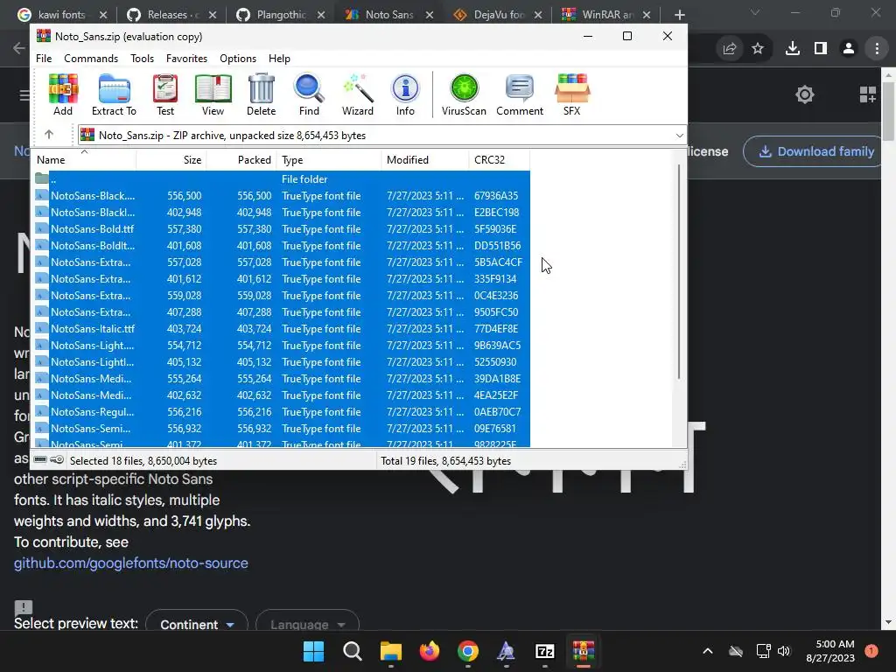
Task: Open Google Fonts selection grid icon
Action: click(867, 94)
